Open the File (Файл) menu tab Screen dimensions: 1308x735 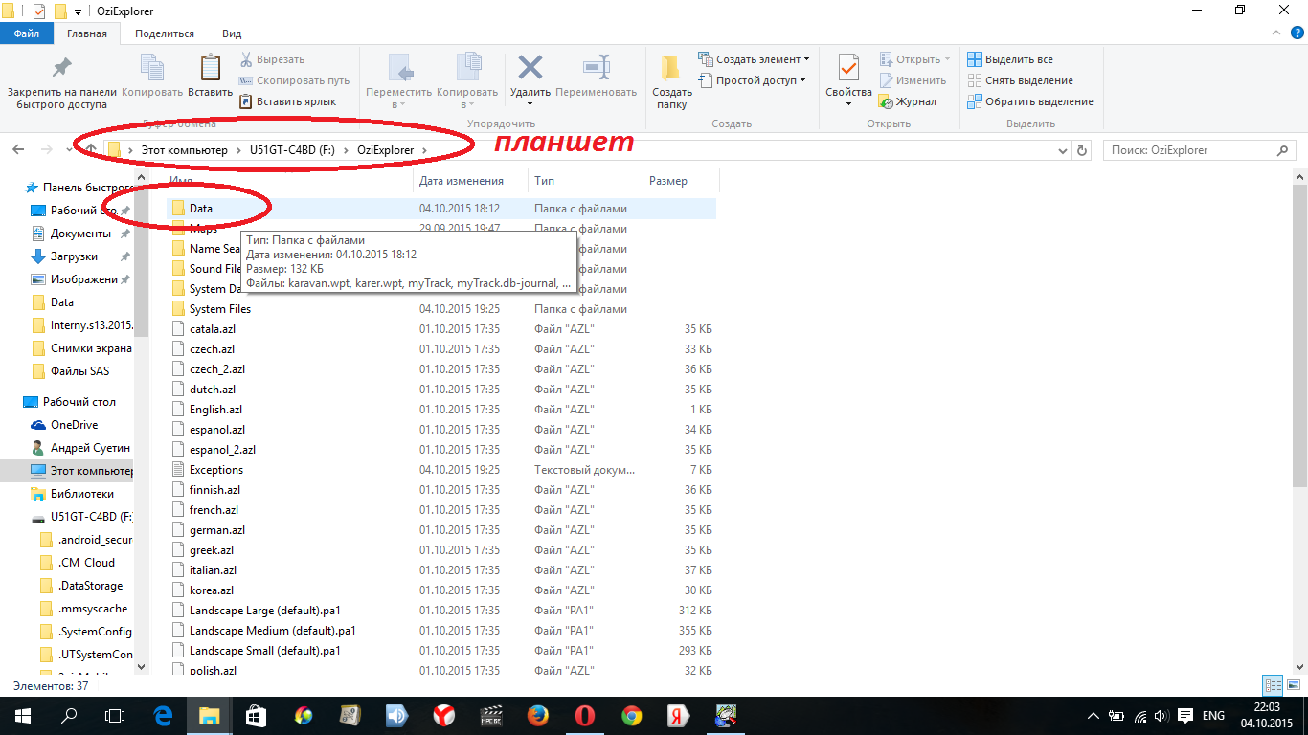[x=27, y=33]
